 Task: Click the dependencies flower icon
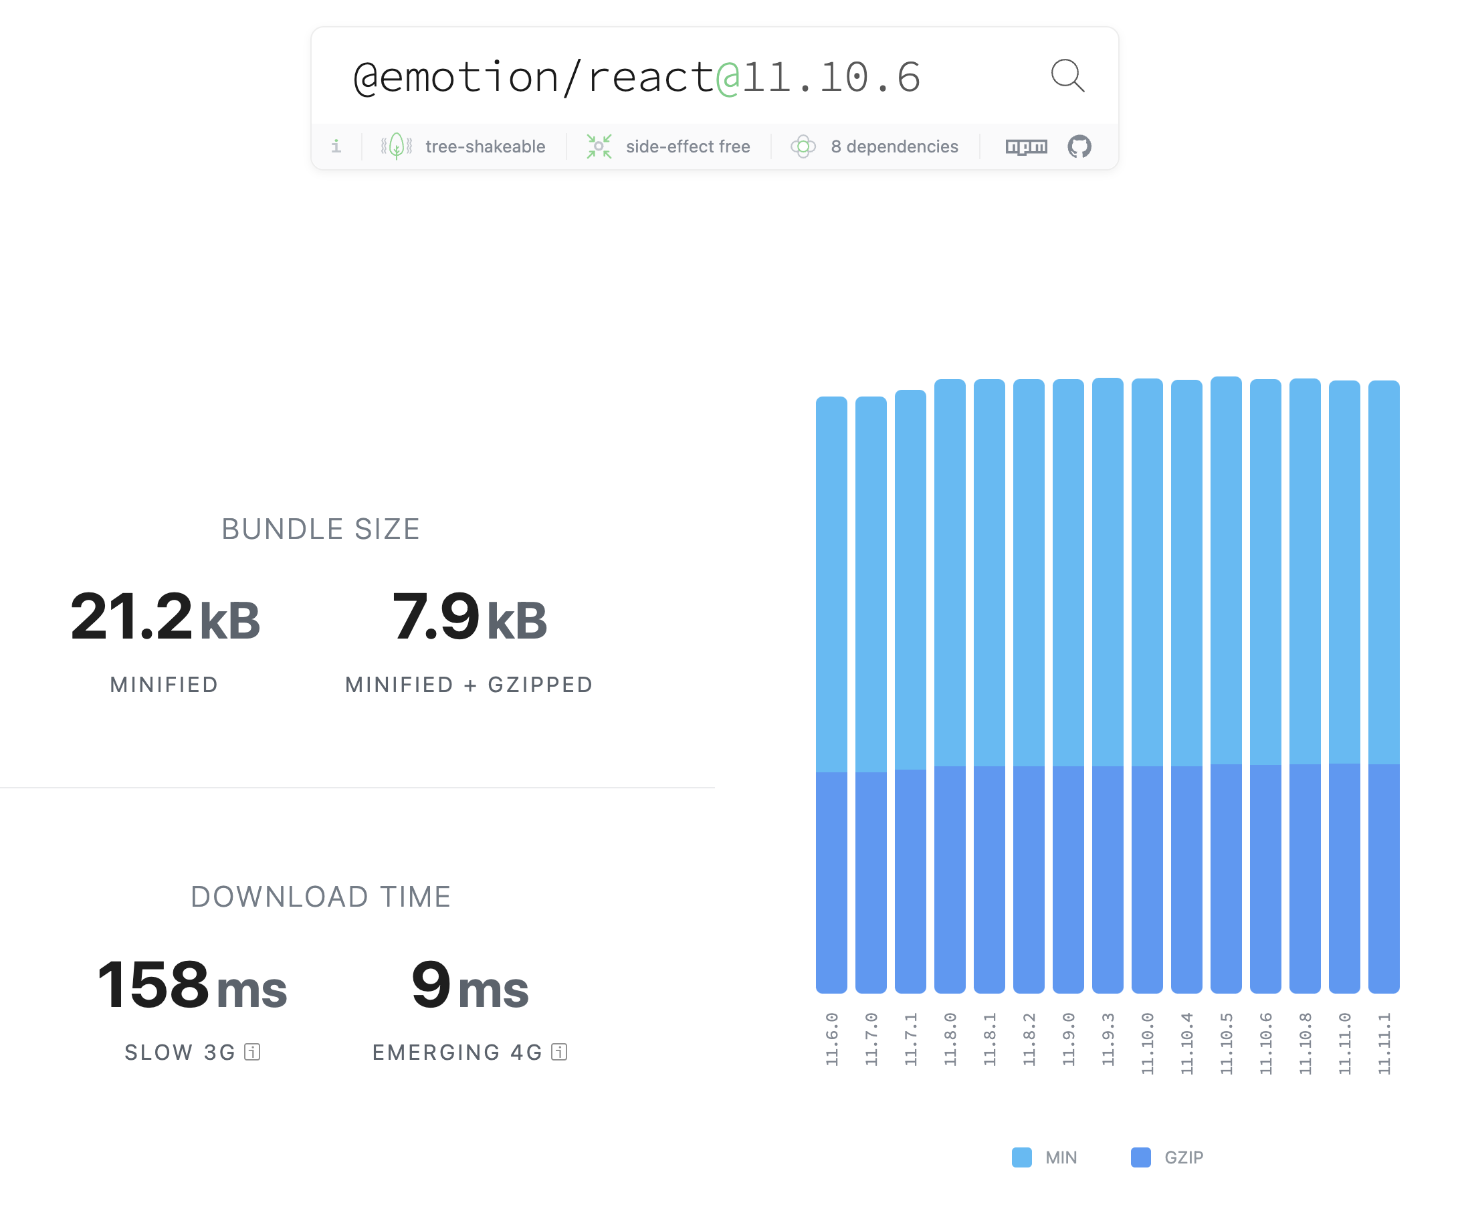point(803,146)
